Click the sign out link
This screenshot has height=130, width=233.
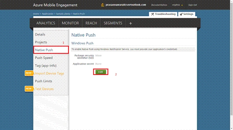(x=192, y=5)
